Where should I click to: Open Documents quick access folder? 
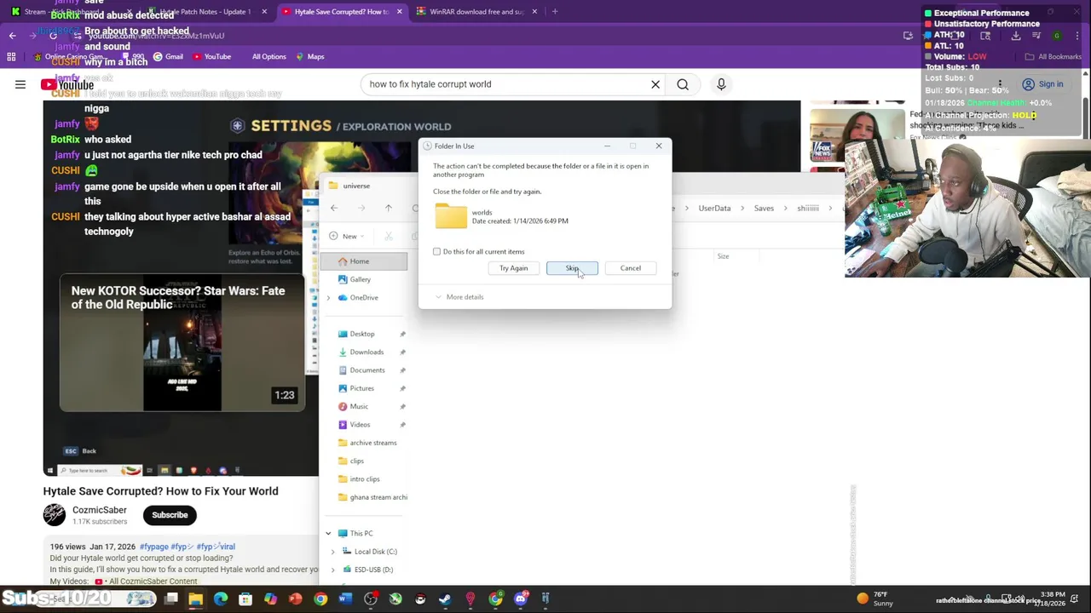pyautogui.click(x=367, y=370)
